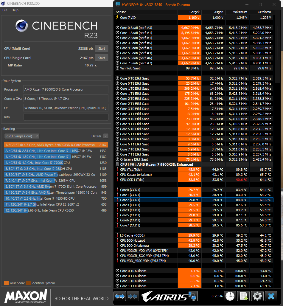283x306 pixels.
Task: Select ranking row 8 Ryzen 7 1700X
Action: click(x=56, y=187)
